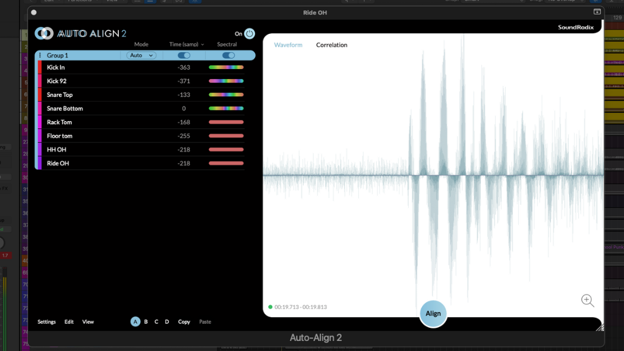
Task: Open the Group 1 Auto mode dropdown
Action: tap(141, 55)
